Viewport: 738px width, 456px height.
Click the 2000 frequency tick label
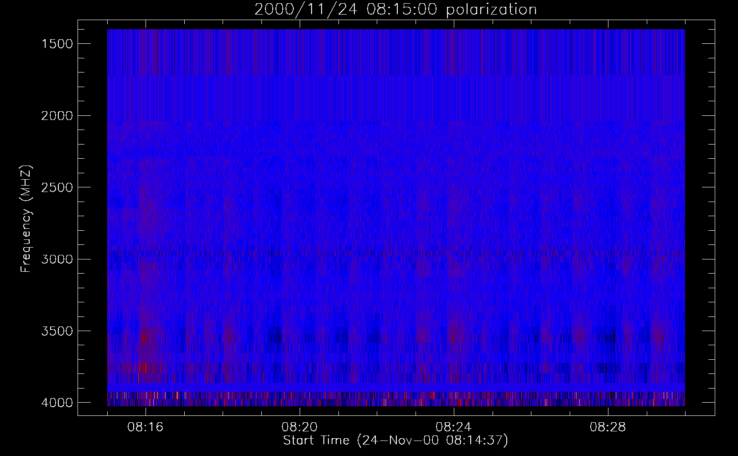coord(57,115)
